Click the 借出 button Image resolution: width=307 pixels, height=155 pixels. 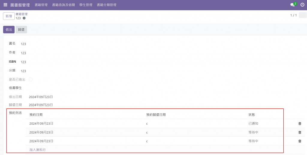(9, 30)
